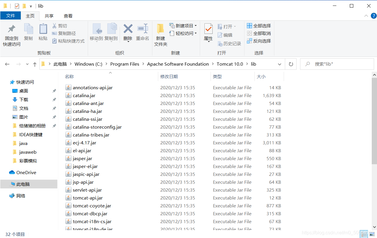
Task: Go up one folder level arrow
Action: 35,64
